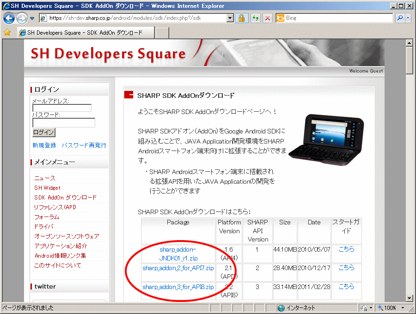Click the ログイン login button
Viewport: 416px width, 314px height.
[x=44, y=132]
